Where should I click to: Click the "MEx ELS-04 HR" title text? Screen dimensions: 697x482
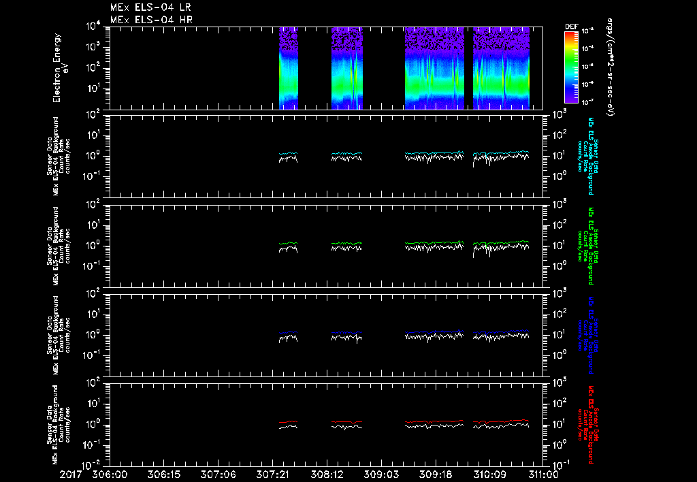pos(151,20)
